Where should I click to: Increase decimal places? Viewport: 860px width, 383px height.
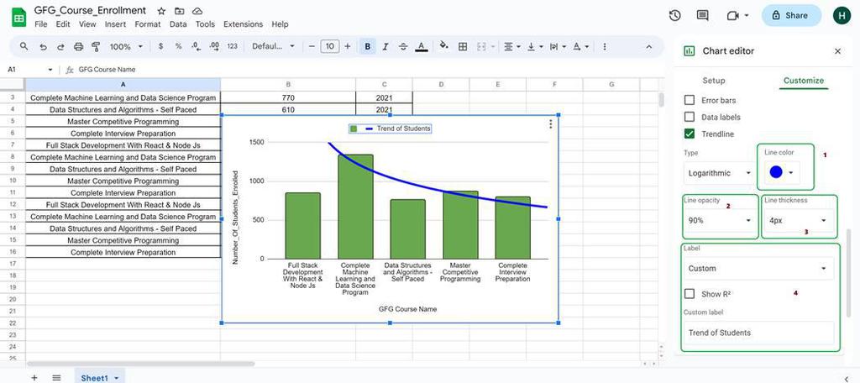(214, 47)
